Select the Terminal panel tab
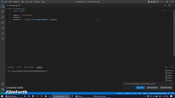 pyautogui.click(x=39, y=67)
